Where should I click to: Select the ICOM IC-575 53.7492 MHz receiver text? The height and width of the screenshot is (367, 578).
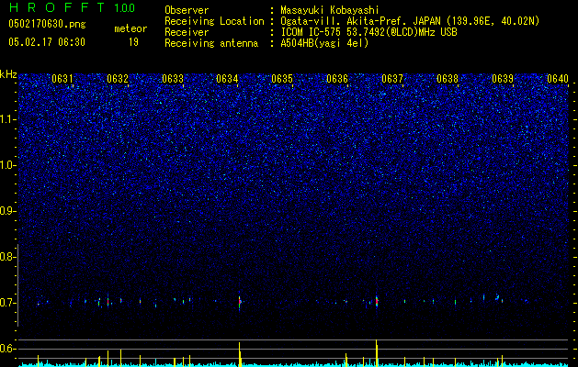[368, 32]
